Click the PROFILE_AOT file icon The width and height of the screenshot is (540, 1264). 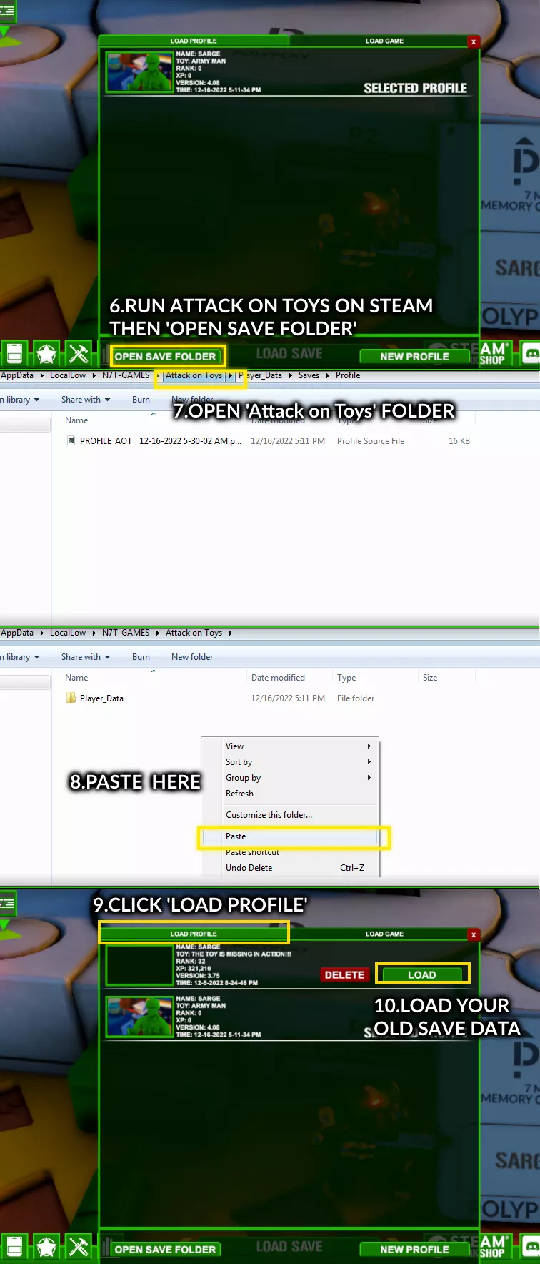[x=71, y=440]
